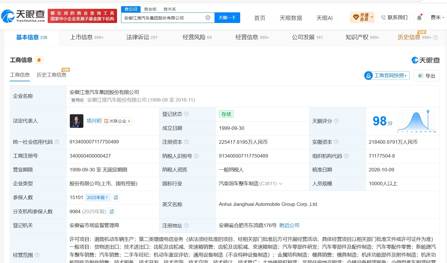The image size is (447, 263).
Task: Select the 查关系 search tab
Action: 170,9
